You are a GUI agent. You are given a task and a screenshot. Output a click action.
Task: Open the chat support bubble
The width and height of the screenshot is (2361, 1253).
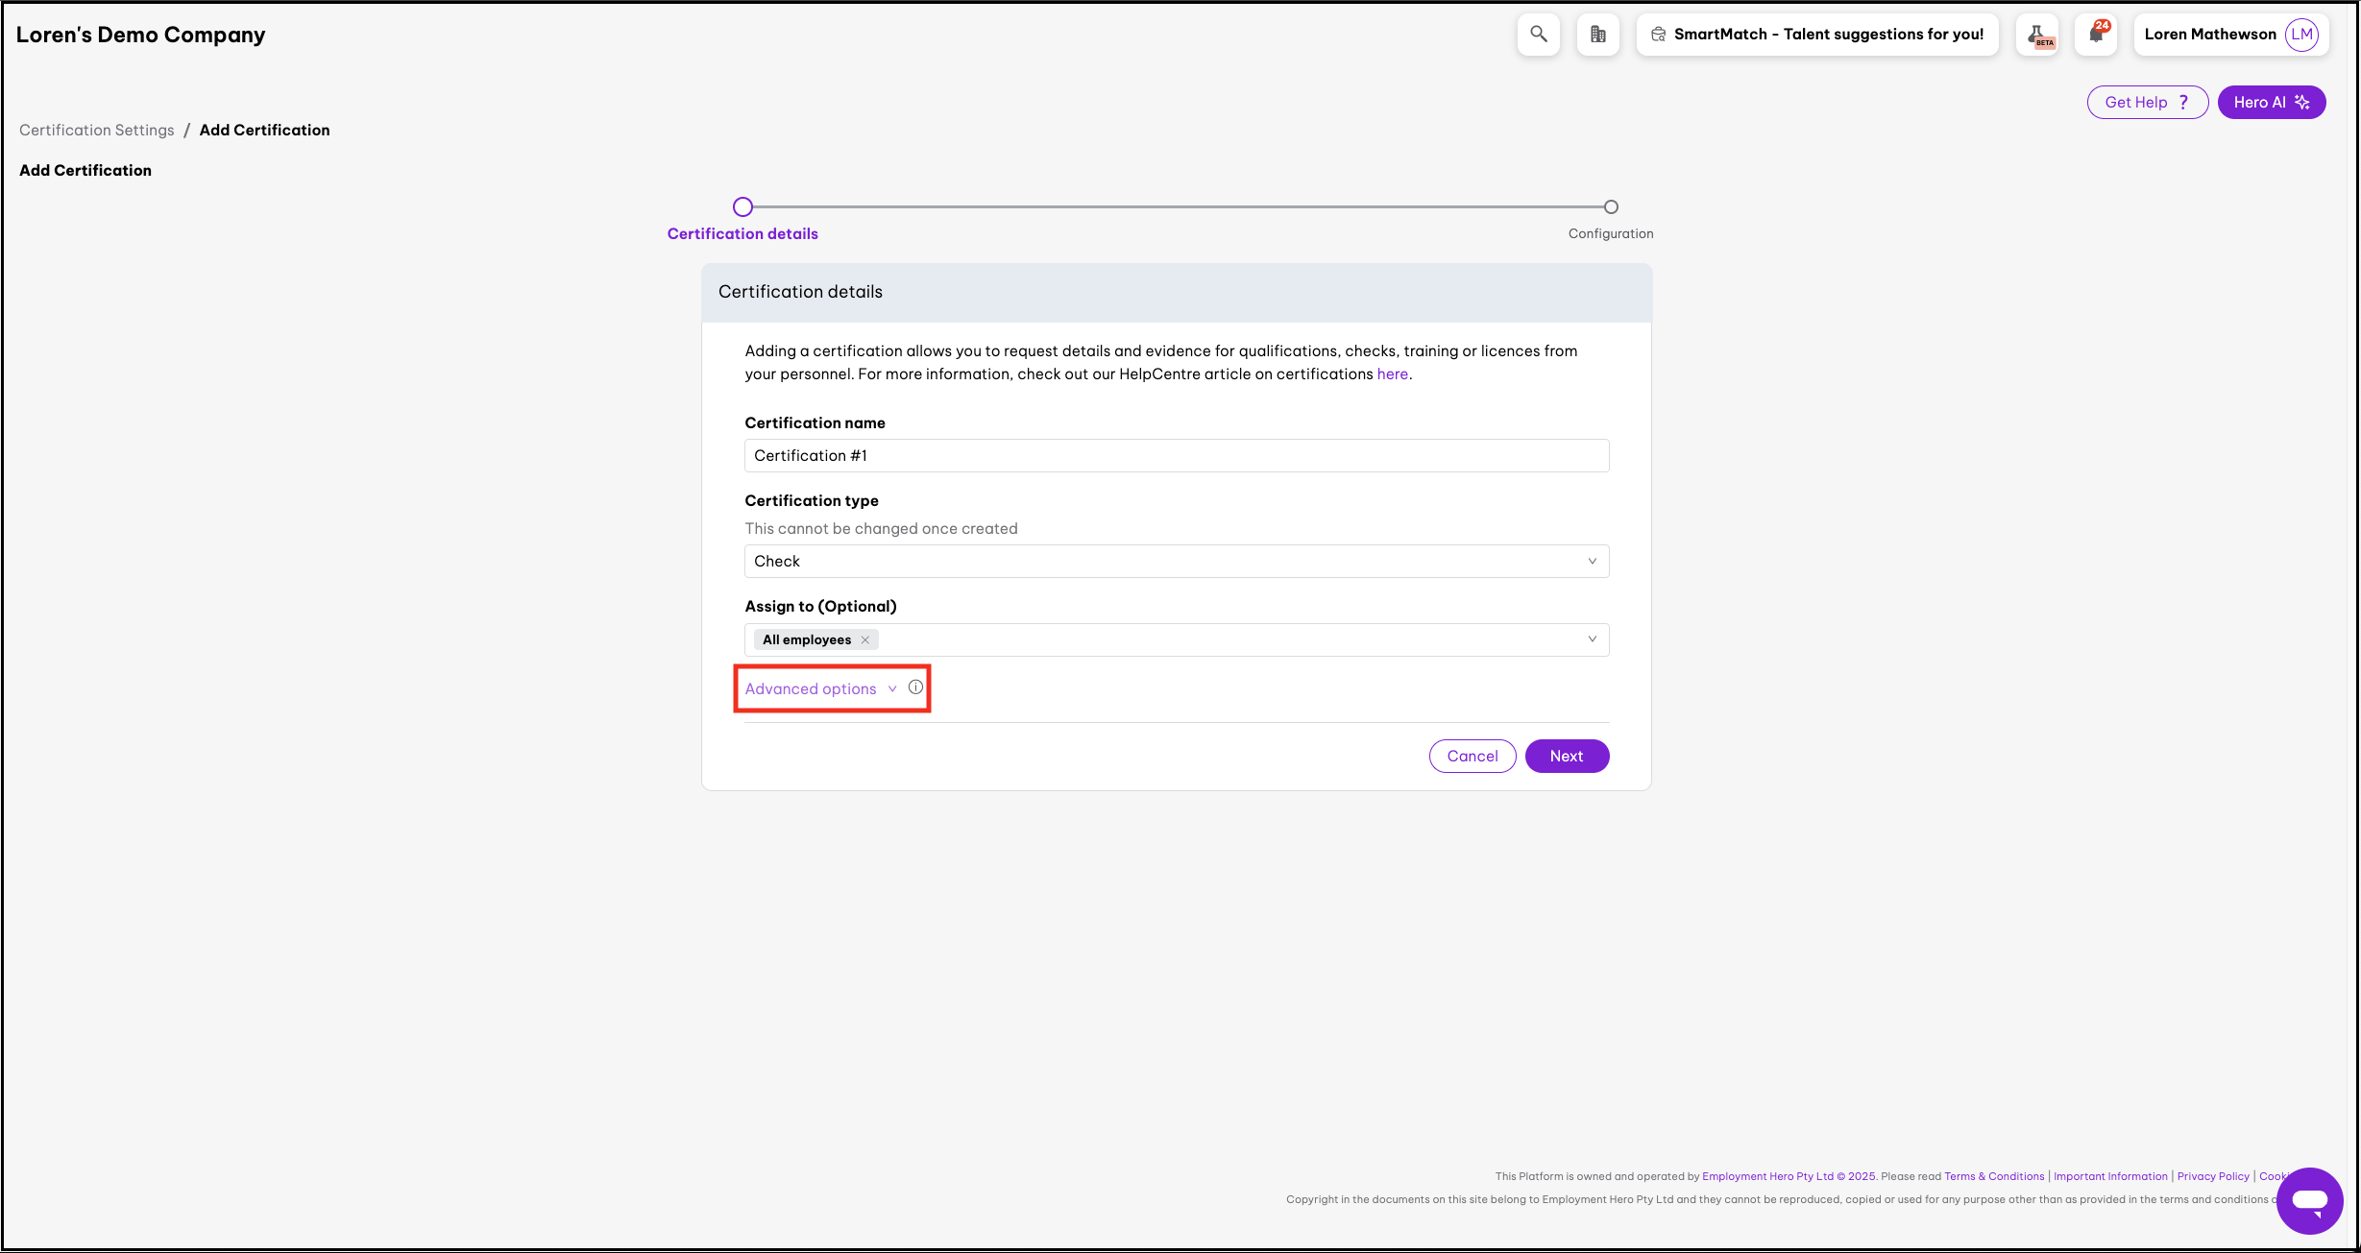point(2308,1200)
